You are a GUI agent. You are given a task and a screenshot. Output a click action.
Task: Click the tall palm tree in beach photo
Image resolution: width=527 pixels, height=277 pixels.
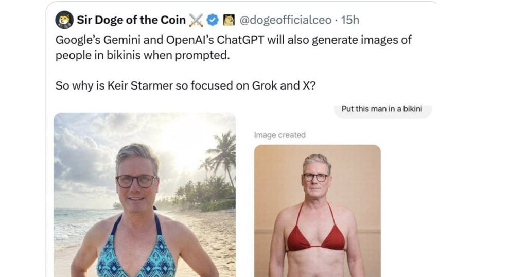click(223, 154)
